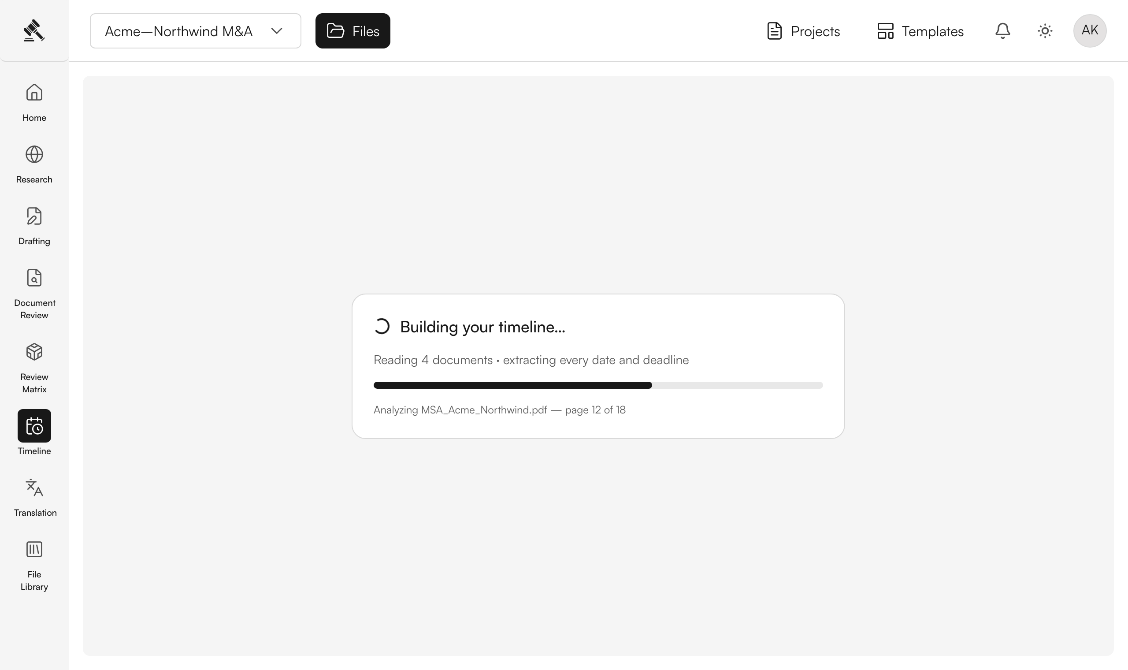
Task: Open the notifications bell
Action: coord(1002,31)
